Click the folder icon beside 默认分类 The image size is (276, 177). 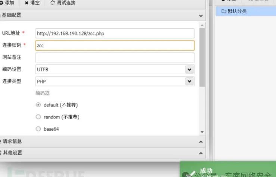pos(224,11)
